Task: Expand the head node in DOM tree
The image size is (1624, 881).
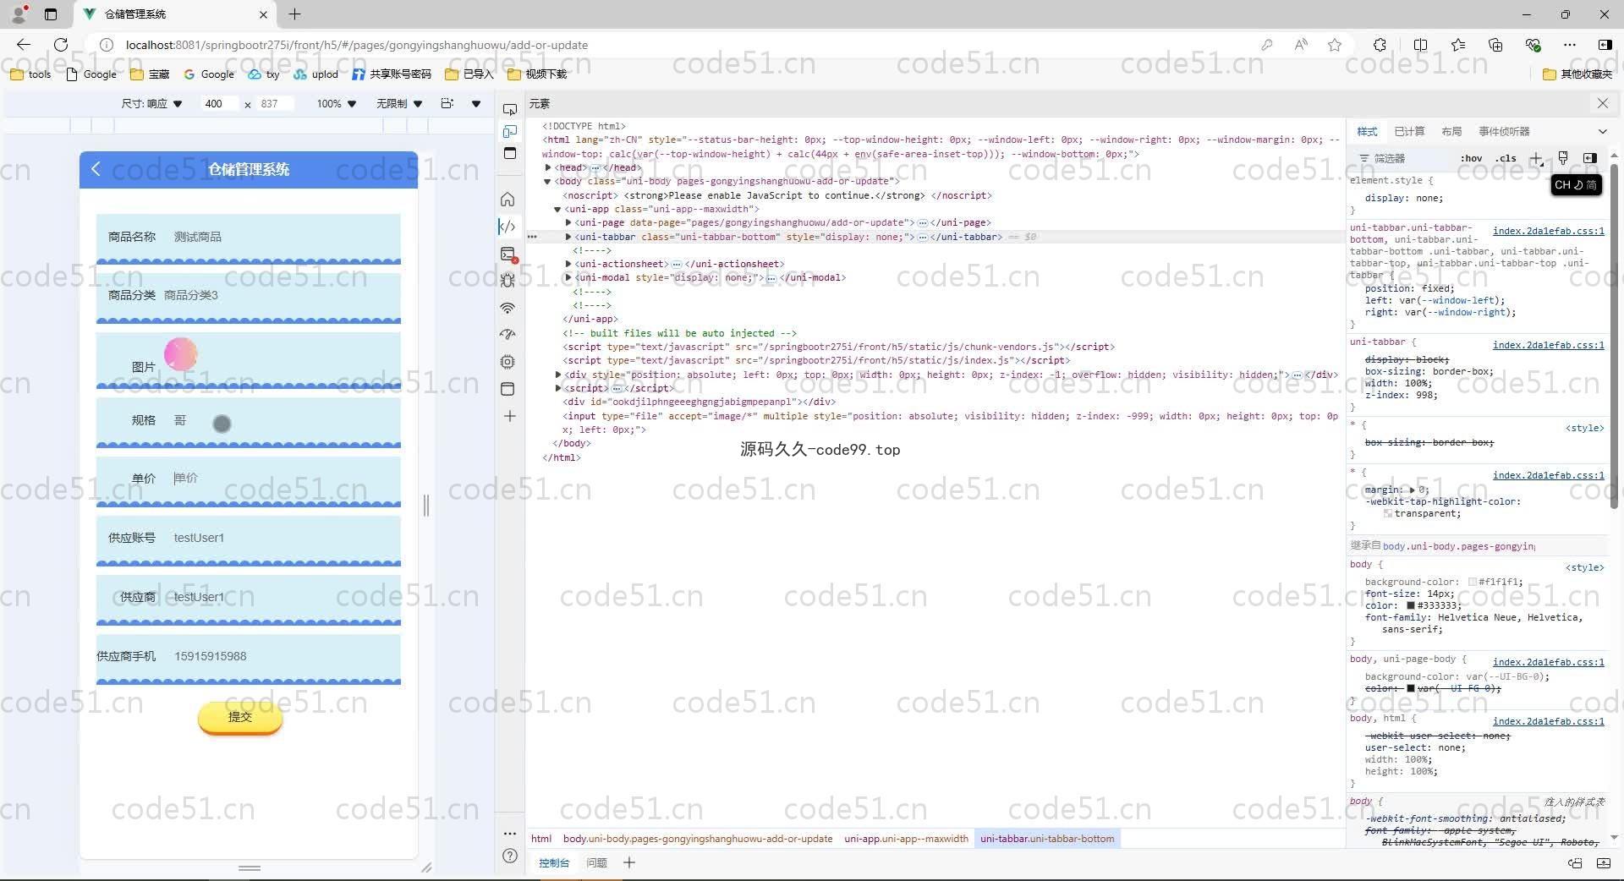Action: click(x=548, y=167)
